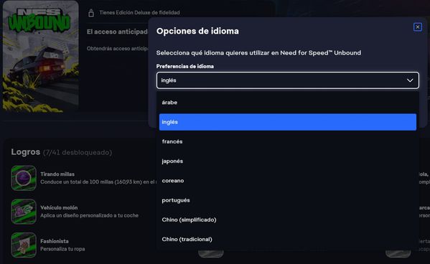Click the NFS Unbound cover art
Viewport: 430px width, 264px height.
coord(41,57)
